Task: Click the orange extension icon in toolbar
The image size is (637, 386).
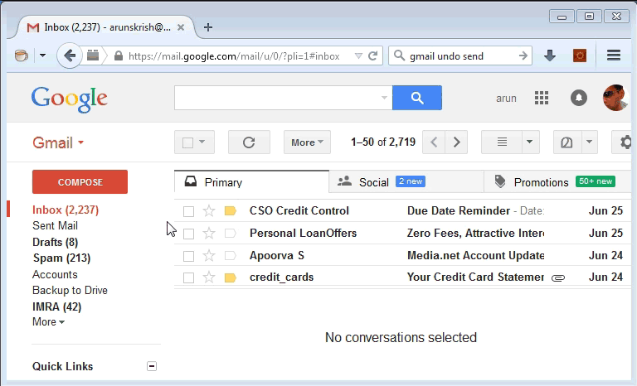Action: [580, 55]
